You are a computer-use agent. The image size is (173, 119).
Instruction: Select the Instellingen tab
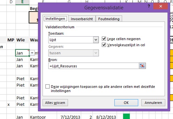click(x=55, y=19)
